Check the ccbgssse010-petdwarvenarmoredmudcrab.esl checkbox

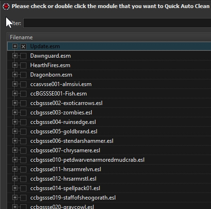23,160
